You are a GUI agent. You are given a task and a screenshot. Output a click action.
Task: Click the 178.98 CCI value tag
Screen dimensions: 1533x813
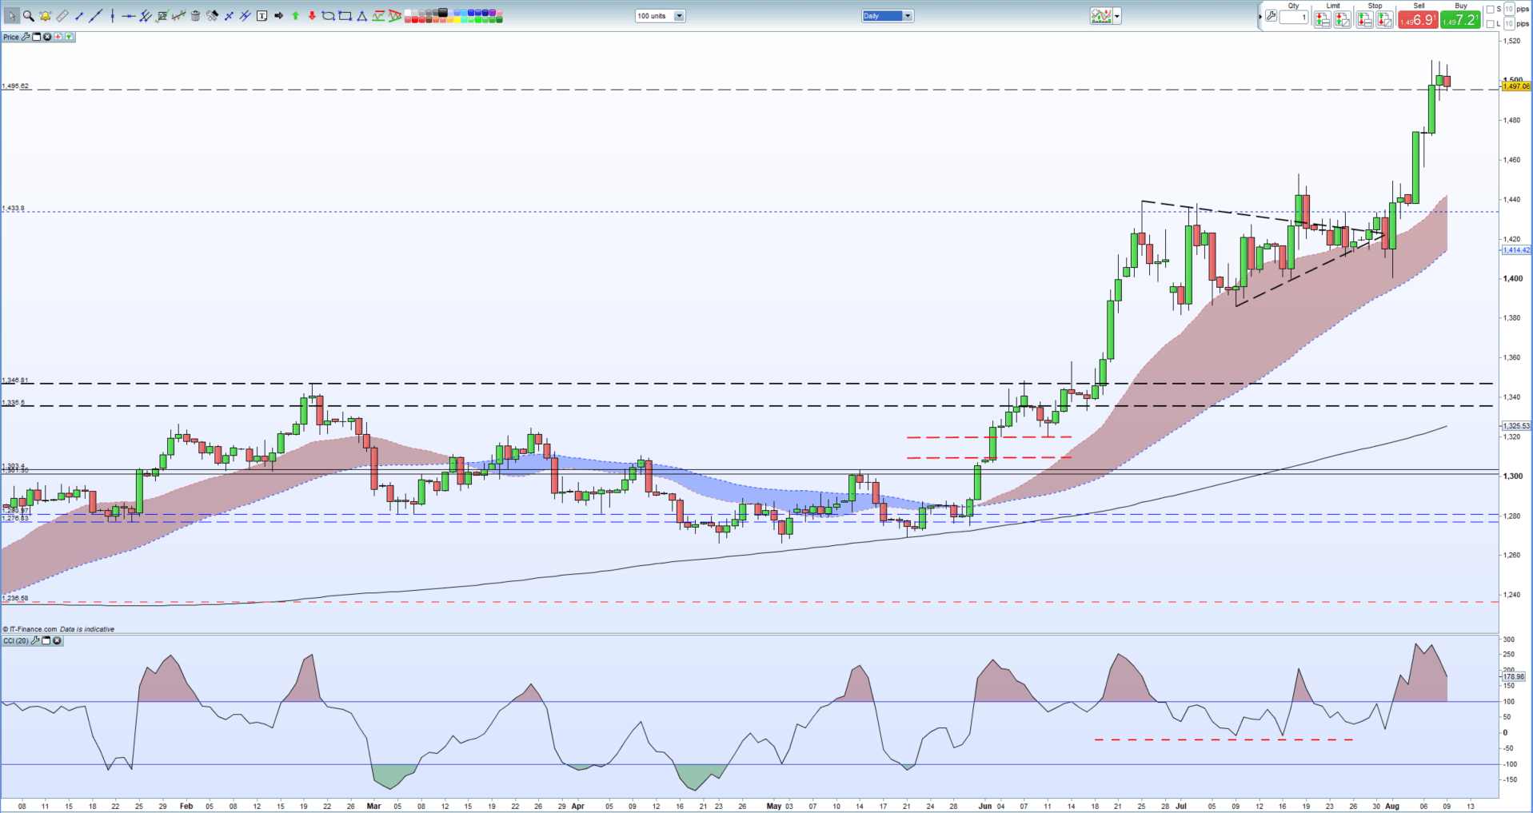(x=1515, y=676)
